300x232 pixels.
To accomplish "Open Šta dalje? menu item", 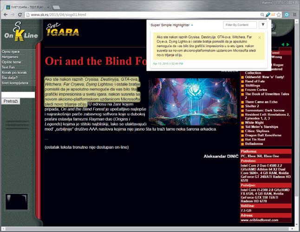I will pos(10,78).
